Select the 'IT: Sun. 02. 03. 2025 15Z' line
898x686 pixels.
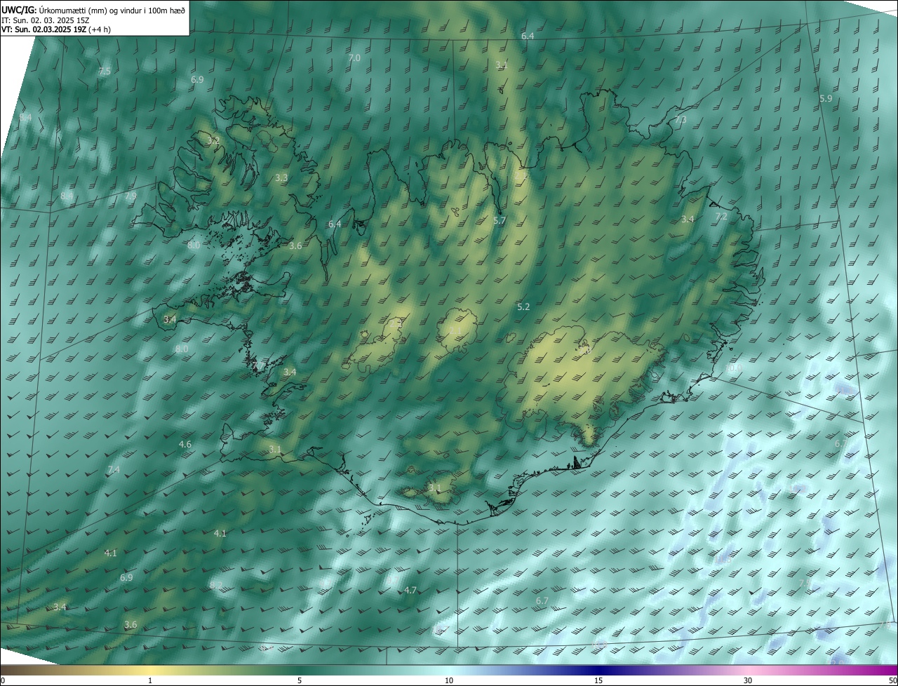click(x=45, y=20)
